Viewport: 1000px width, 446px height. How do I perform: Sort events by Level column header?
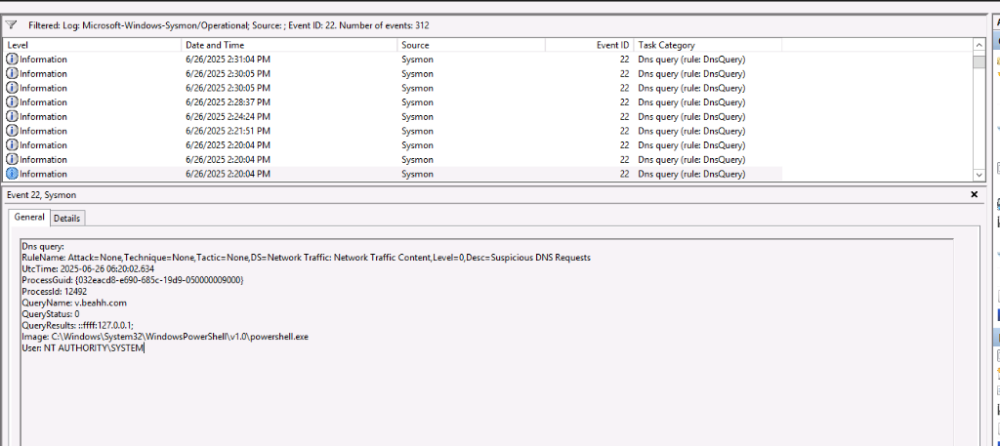[x=93, y=45]
